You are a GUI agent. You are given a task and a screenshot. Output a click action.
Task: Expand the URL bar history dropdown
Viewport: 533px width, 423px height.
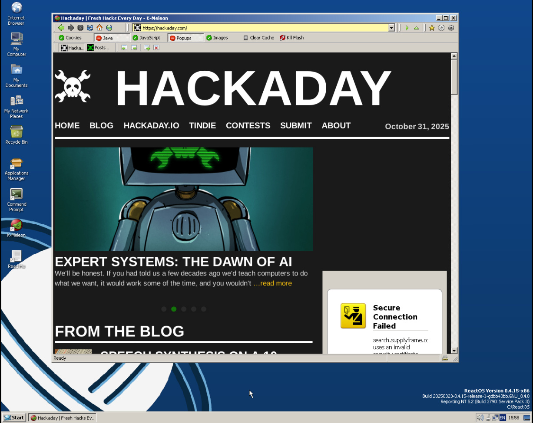[391, 28]
